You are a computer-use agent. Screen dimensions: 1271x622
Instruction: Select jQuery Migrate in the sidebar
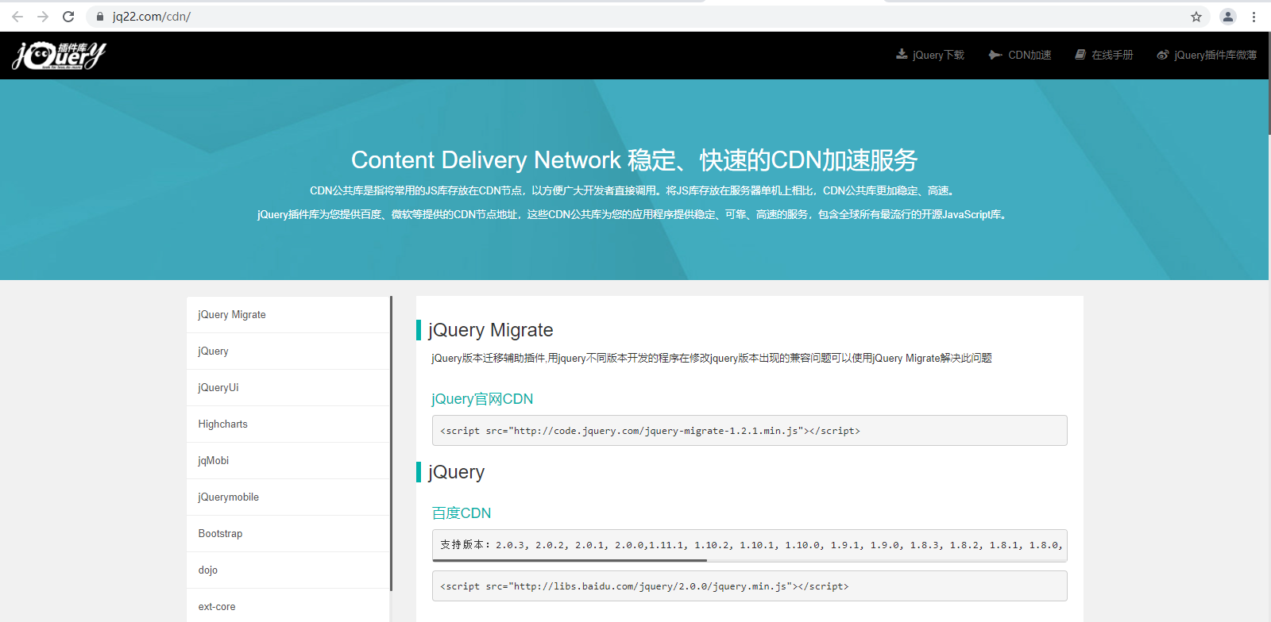pos(288,315)
